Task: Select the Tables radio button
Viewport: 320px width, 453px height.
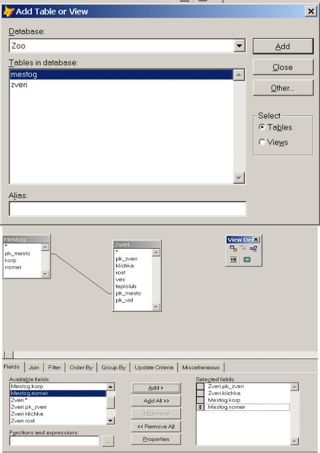Action: 262,127
